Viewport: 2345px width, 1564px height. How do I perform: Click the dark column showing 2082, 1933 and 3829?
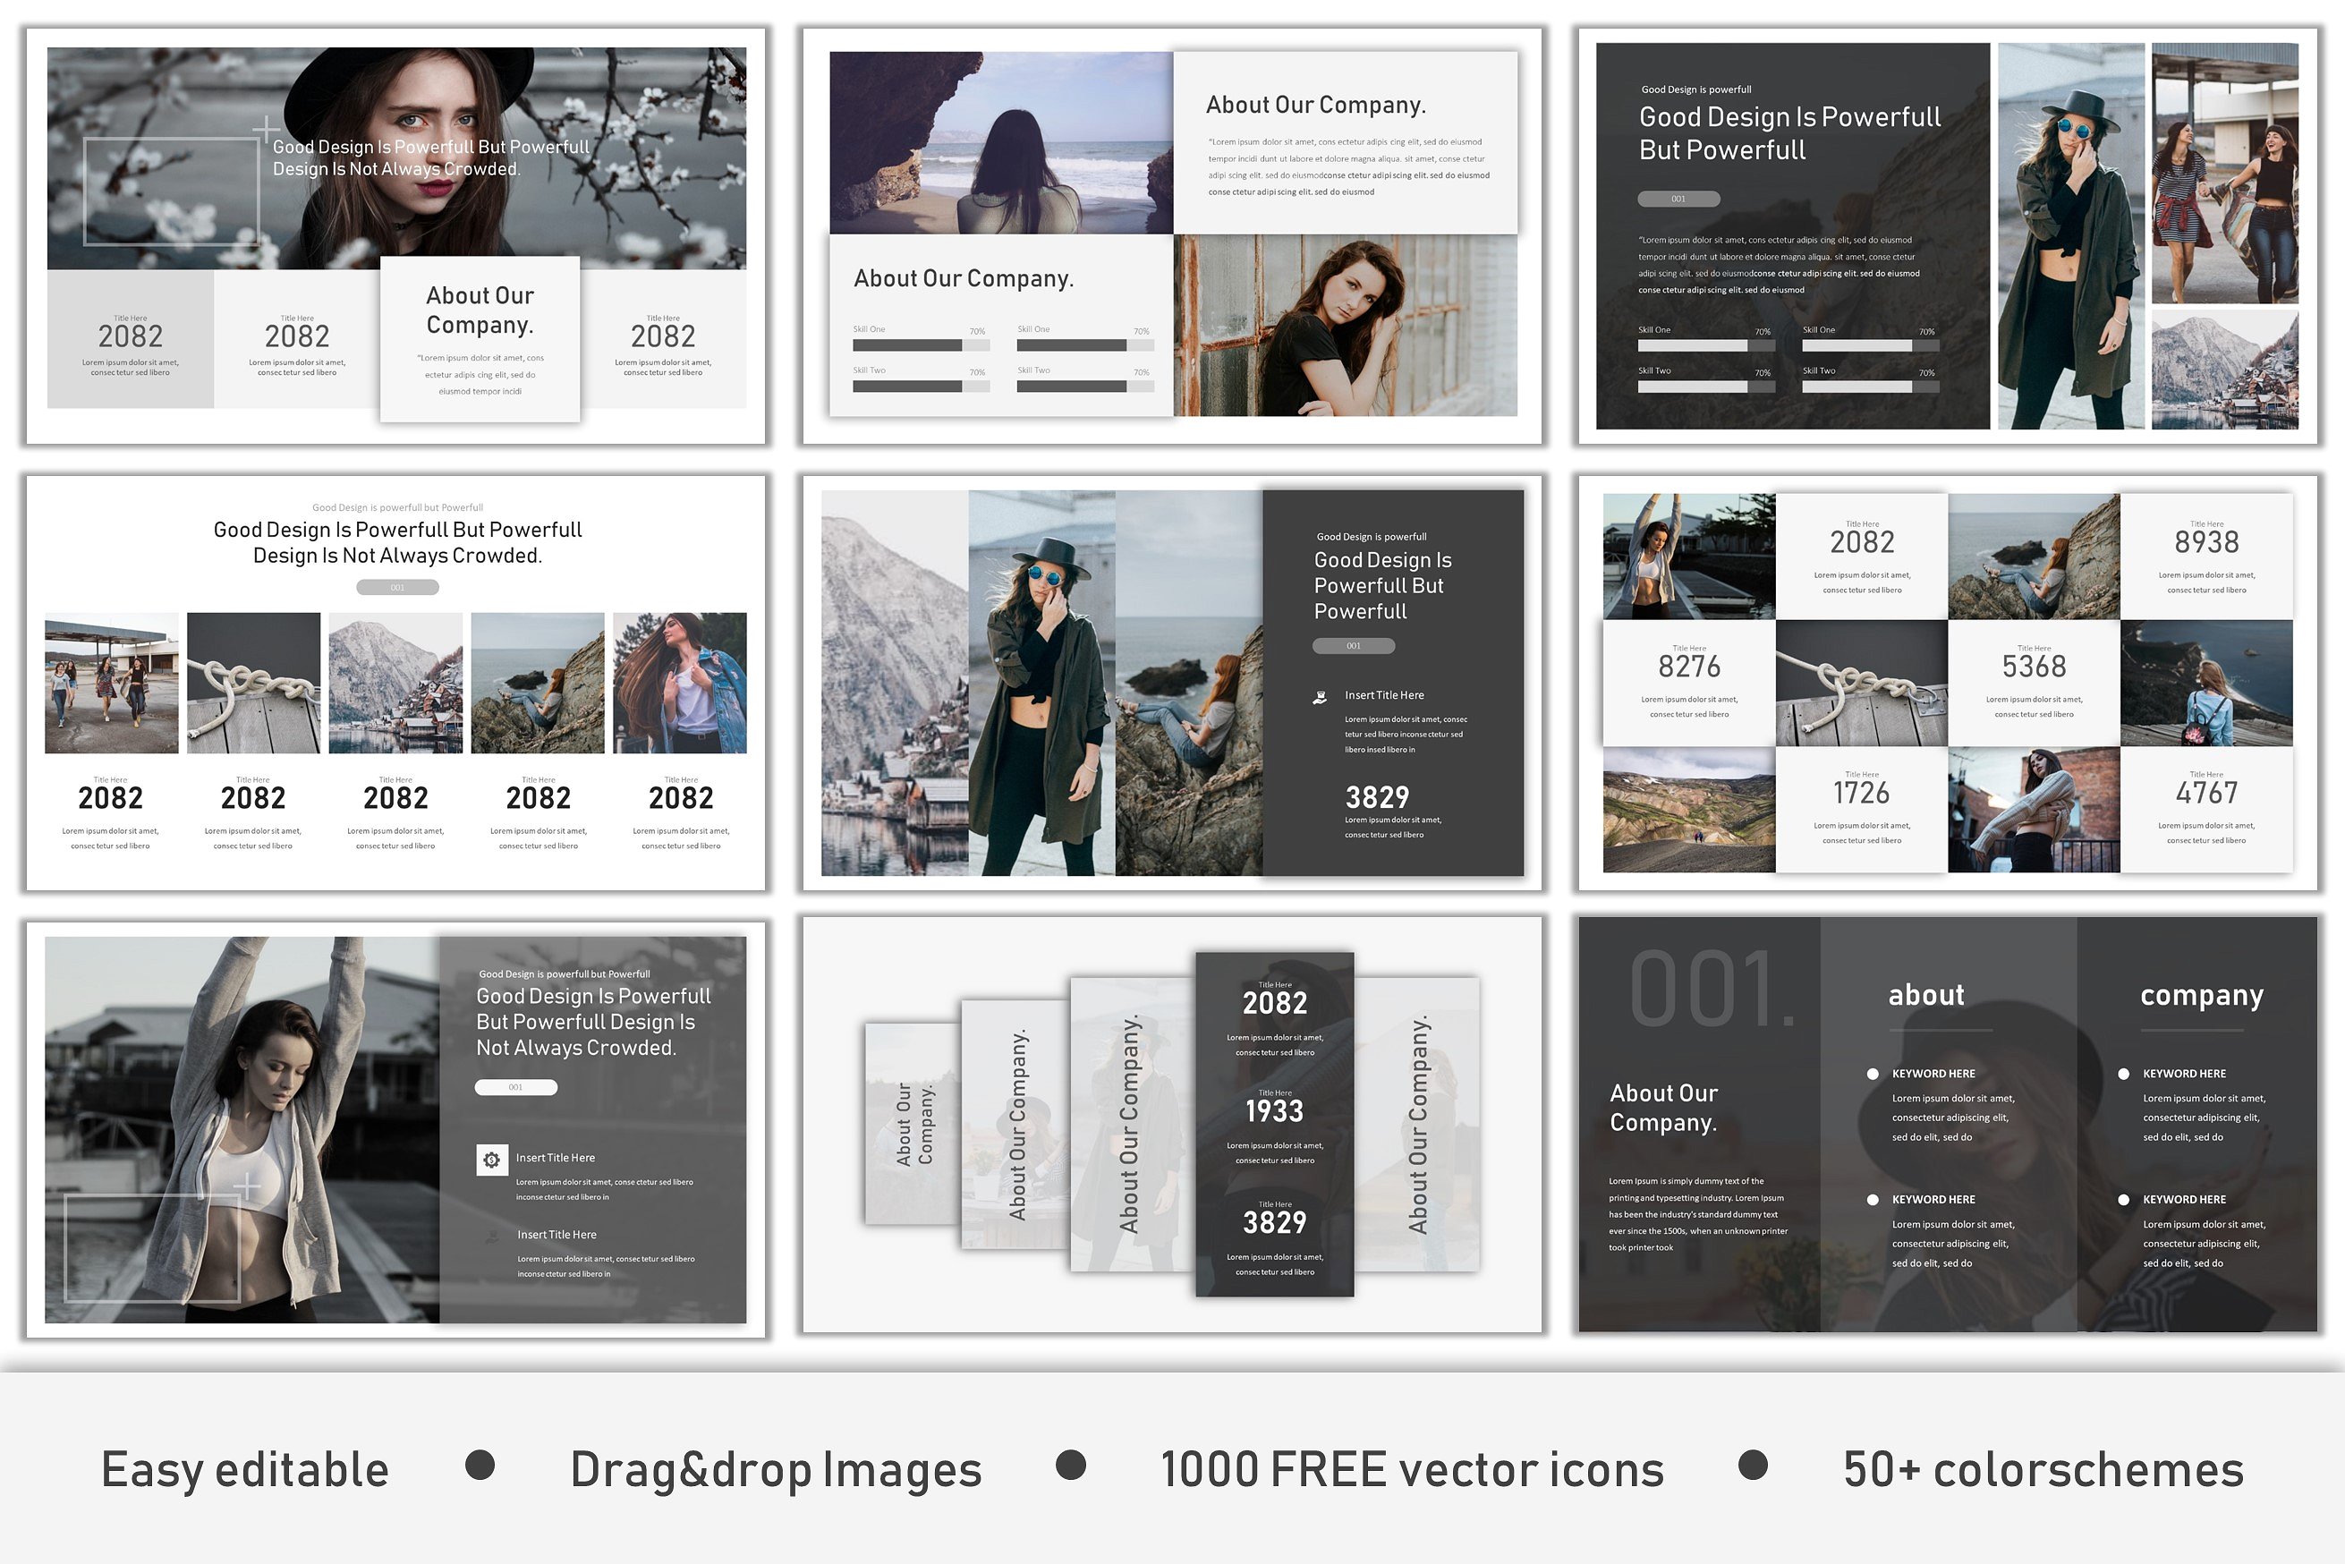click(x=1274, y=1124)
